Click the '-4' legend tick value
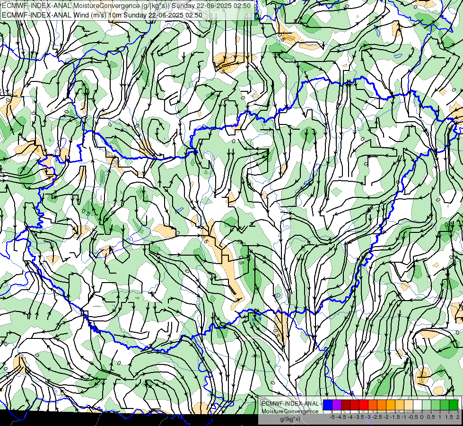The image size is (463, 426). [x=350, y=417]
